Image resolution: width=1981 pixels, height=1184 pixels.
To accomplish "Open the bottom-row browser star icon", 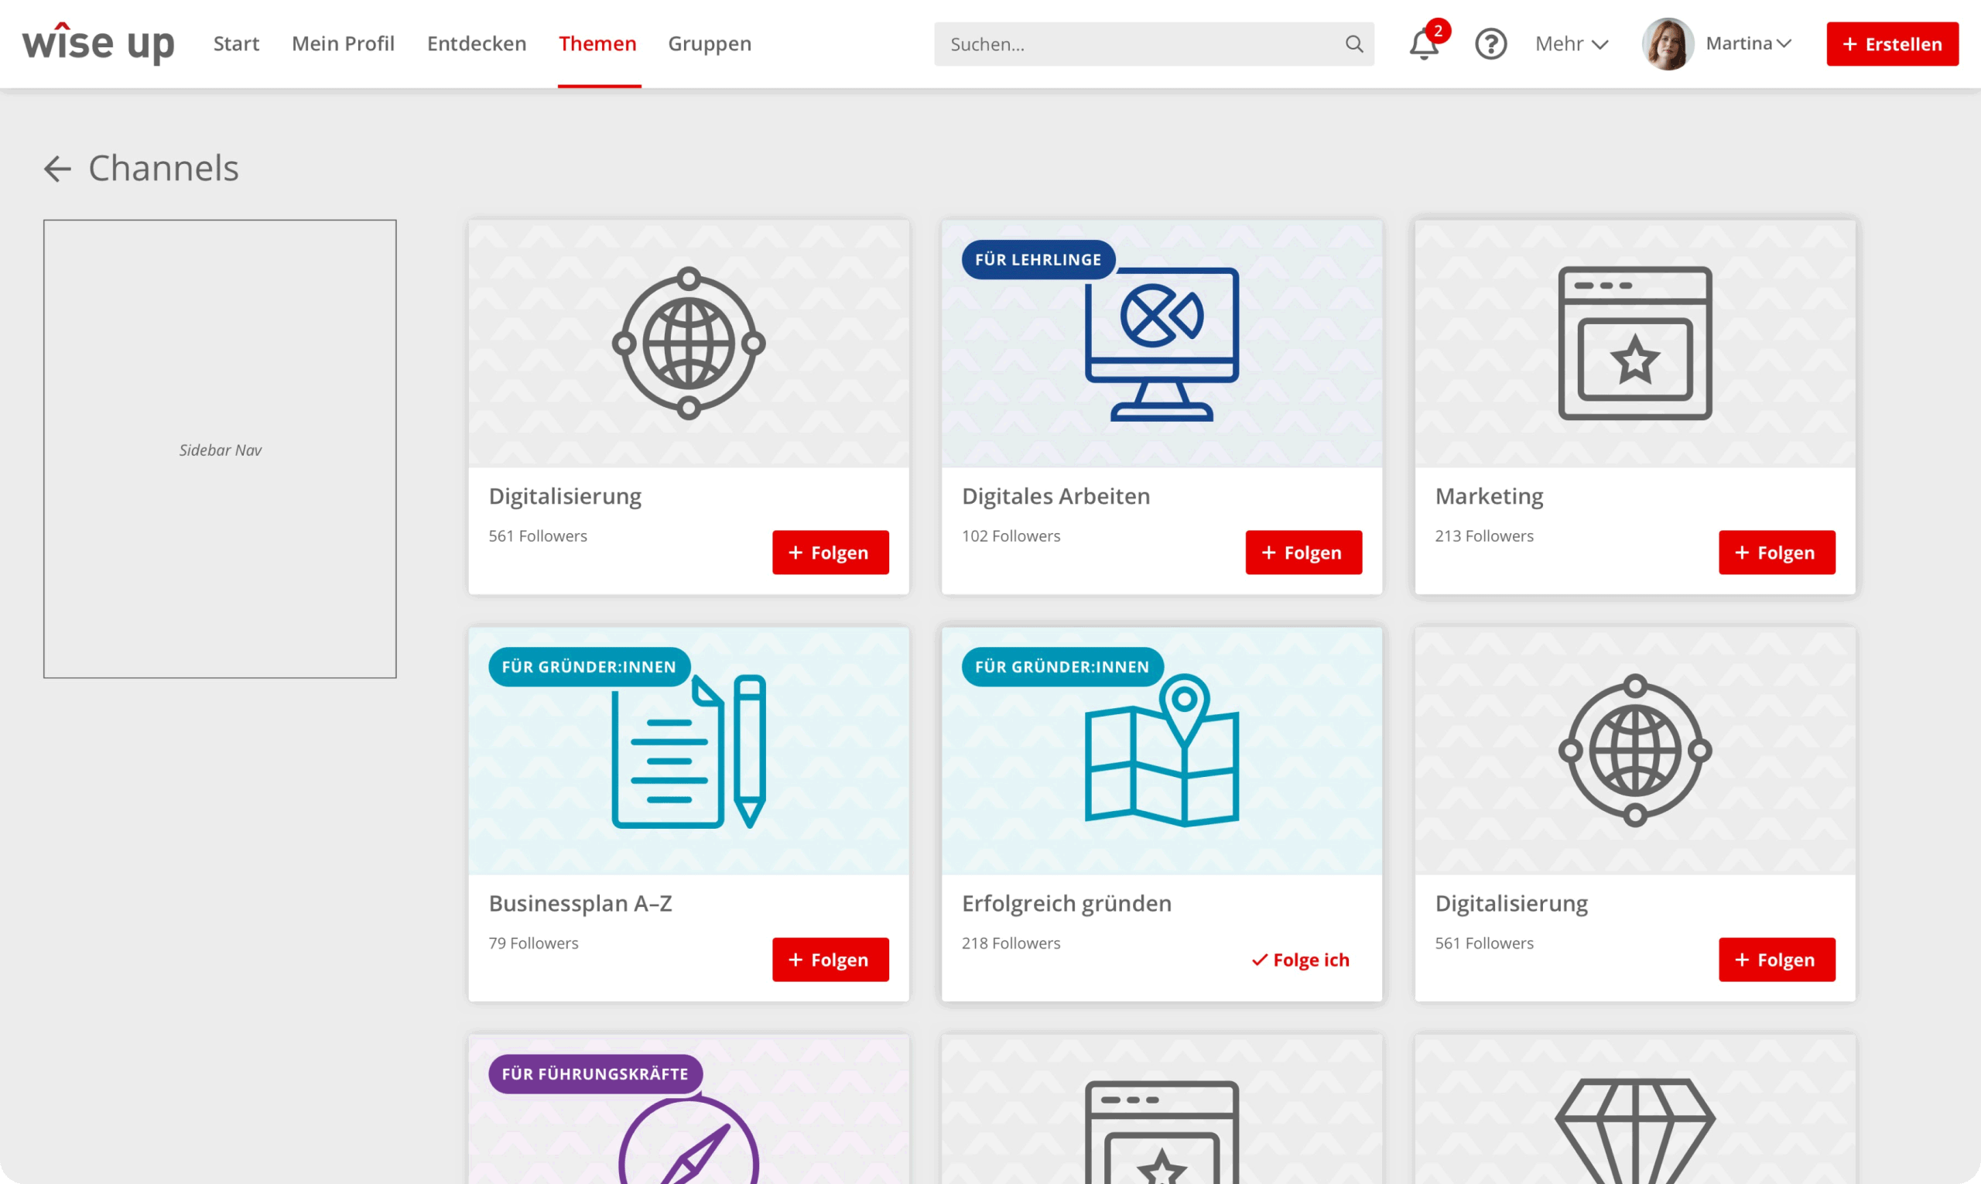I will coord(1162,1132).
